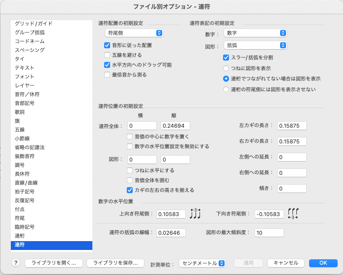Select 符尾 category in list
Screen dimensions: 343x275
point(52,218)
